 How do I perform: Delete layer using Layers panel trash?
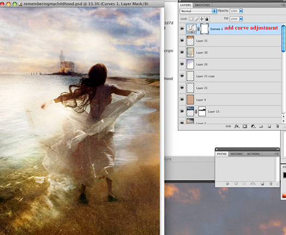point(277,126)
